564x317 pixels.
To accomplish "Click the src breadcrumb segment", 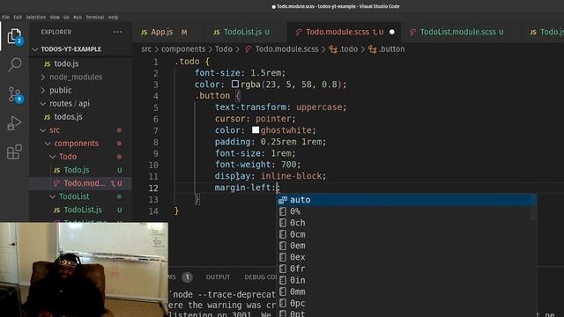I will (x=146, y=49).
